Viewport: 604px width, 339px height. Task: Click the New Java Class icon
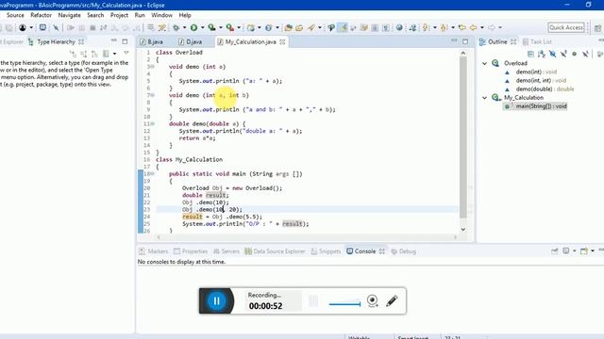click(x=268, y=27)
